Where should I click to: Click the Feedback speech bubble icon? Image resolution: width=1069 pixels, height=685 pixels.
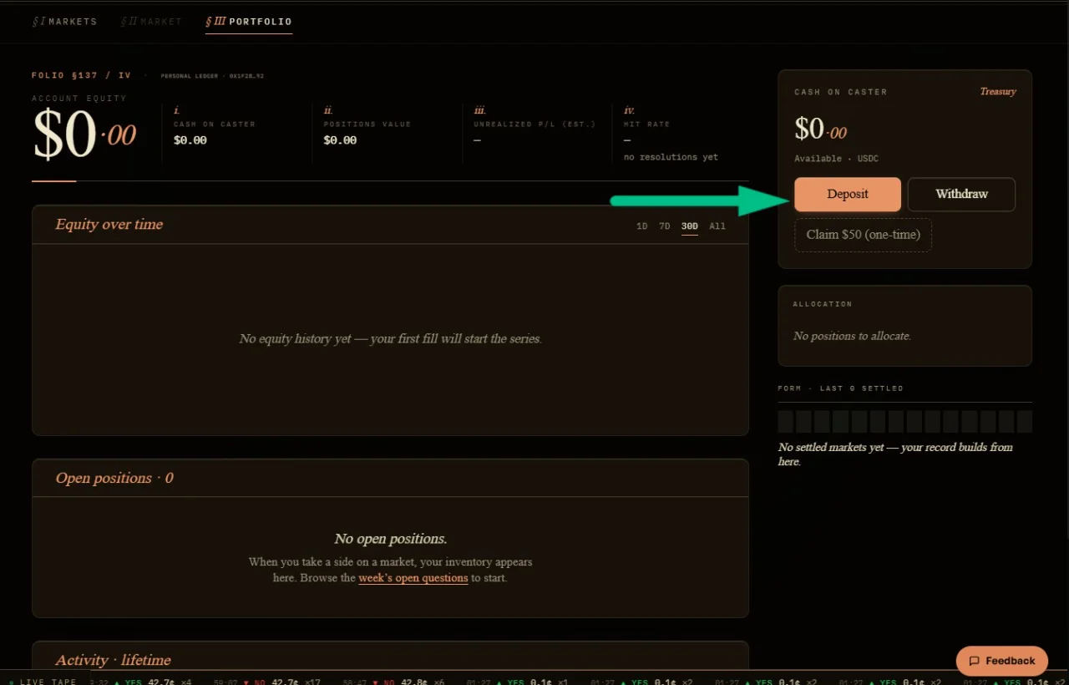pyautogui.click(x=974, y=661)
